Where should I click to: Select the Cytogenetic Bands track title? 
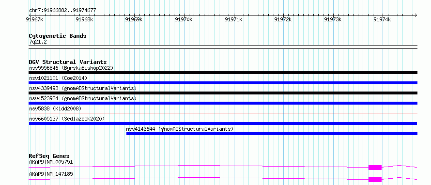tap(58, 36)
